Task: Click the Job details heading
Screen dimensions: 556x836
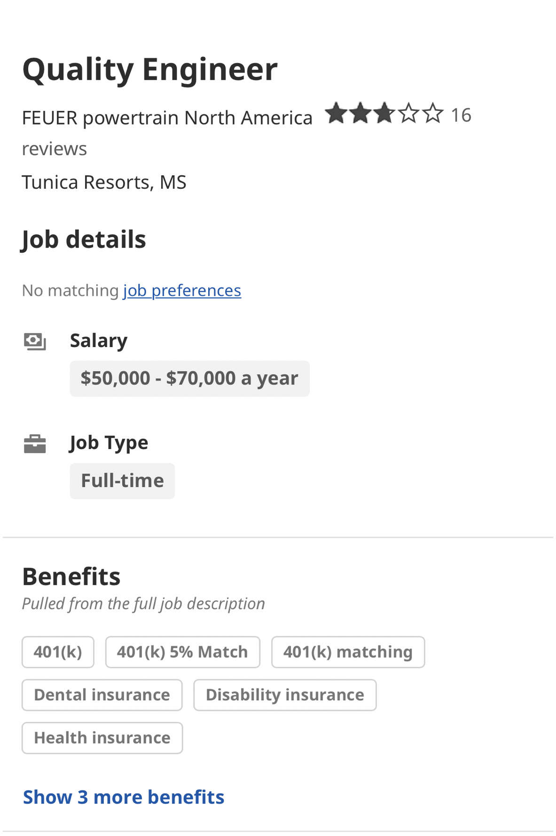Action: click(84, 240)
